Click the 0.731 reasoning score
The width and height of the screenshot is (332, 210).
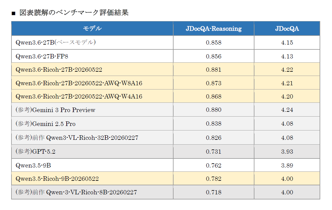tap(214, 152)
